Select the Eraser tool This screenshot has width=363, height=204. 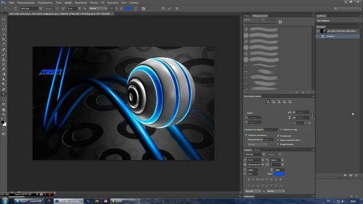[x=3, y=69]
